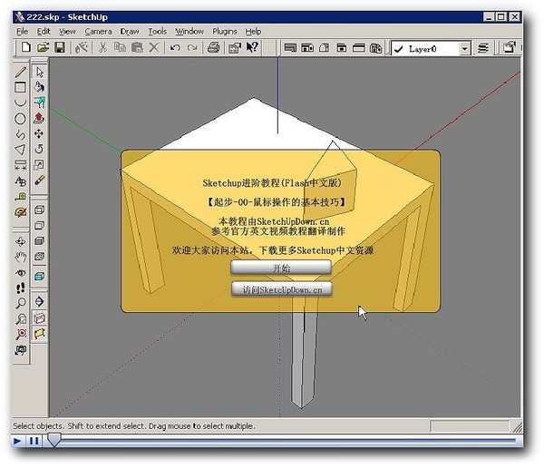Select the Zoom magnifier tool

pyautogui.click(x=21, y=304)
